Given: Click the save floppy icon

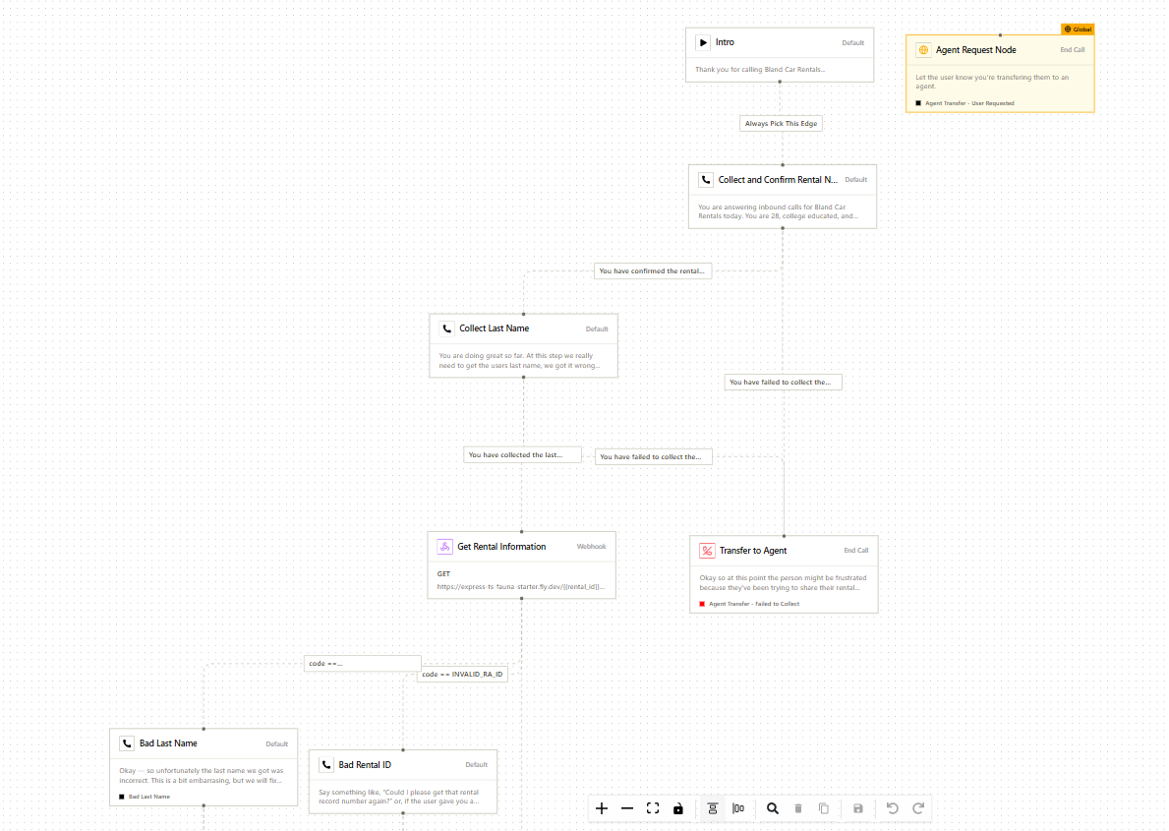Looking at the screenshot, I should point(858,808).
